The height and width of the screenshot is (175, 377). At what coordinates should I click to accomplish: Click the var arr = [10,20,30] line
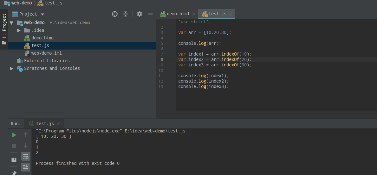coord(205,32)
